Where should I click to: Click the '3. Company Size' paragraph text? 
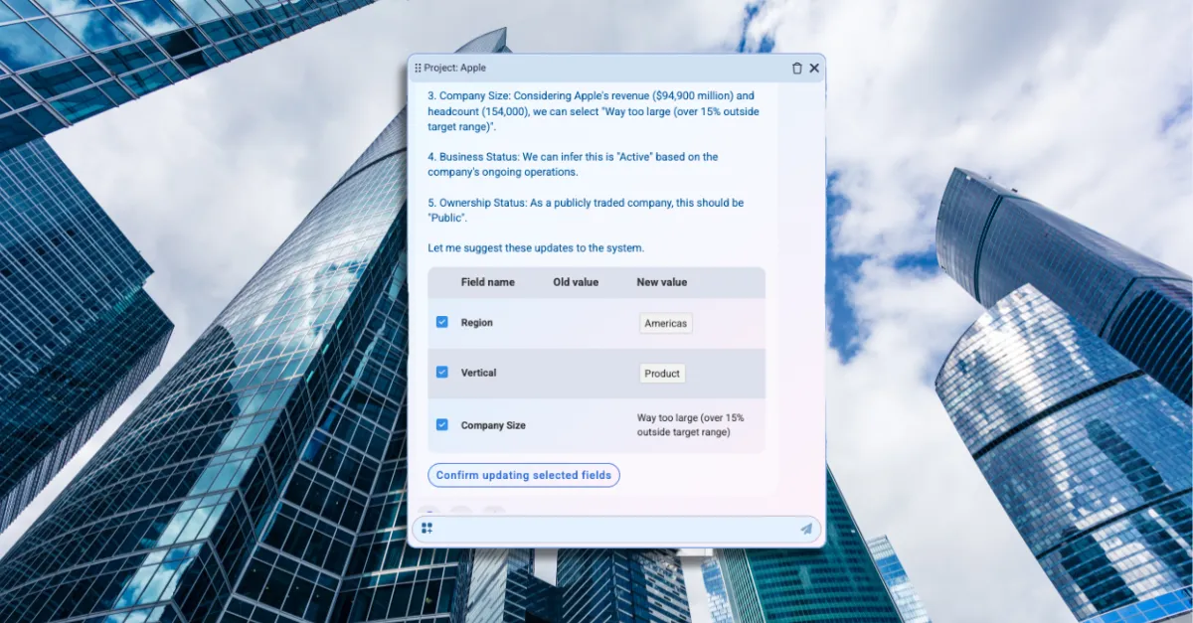594,111
